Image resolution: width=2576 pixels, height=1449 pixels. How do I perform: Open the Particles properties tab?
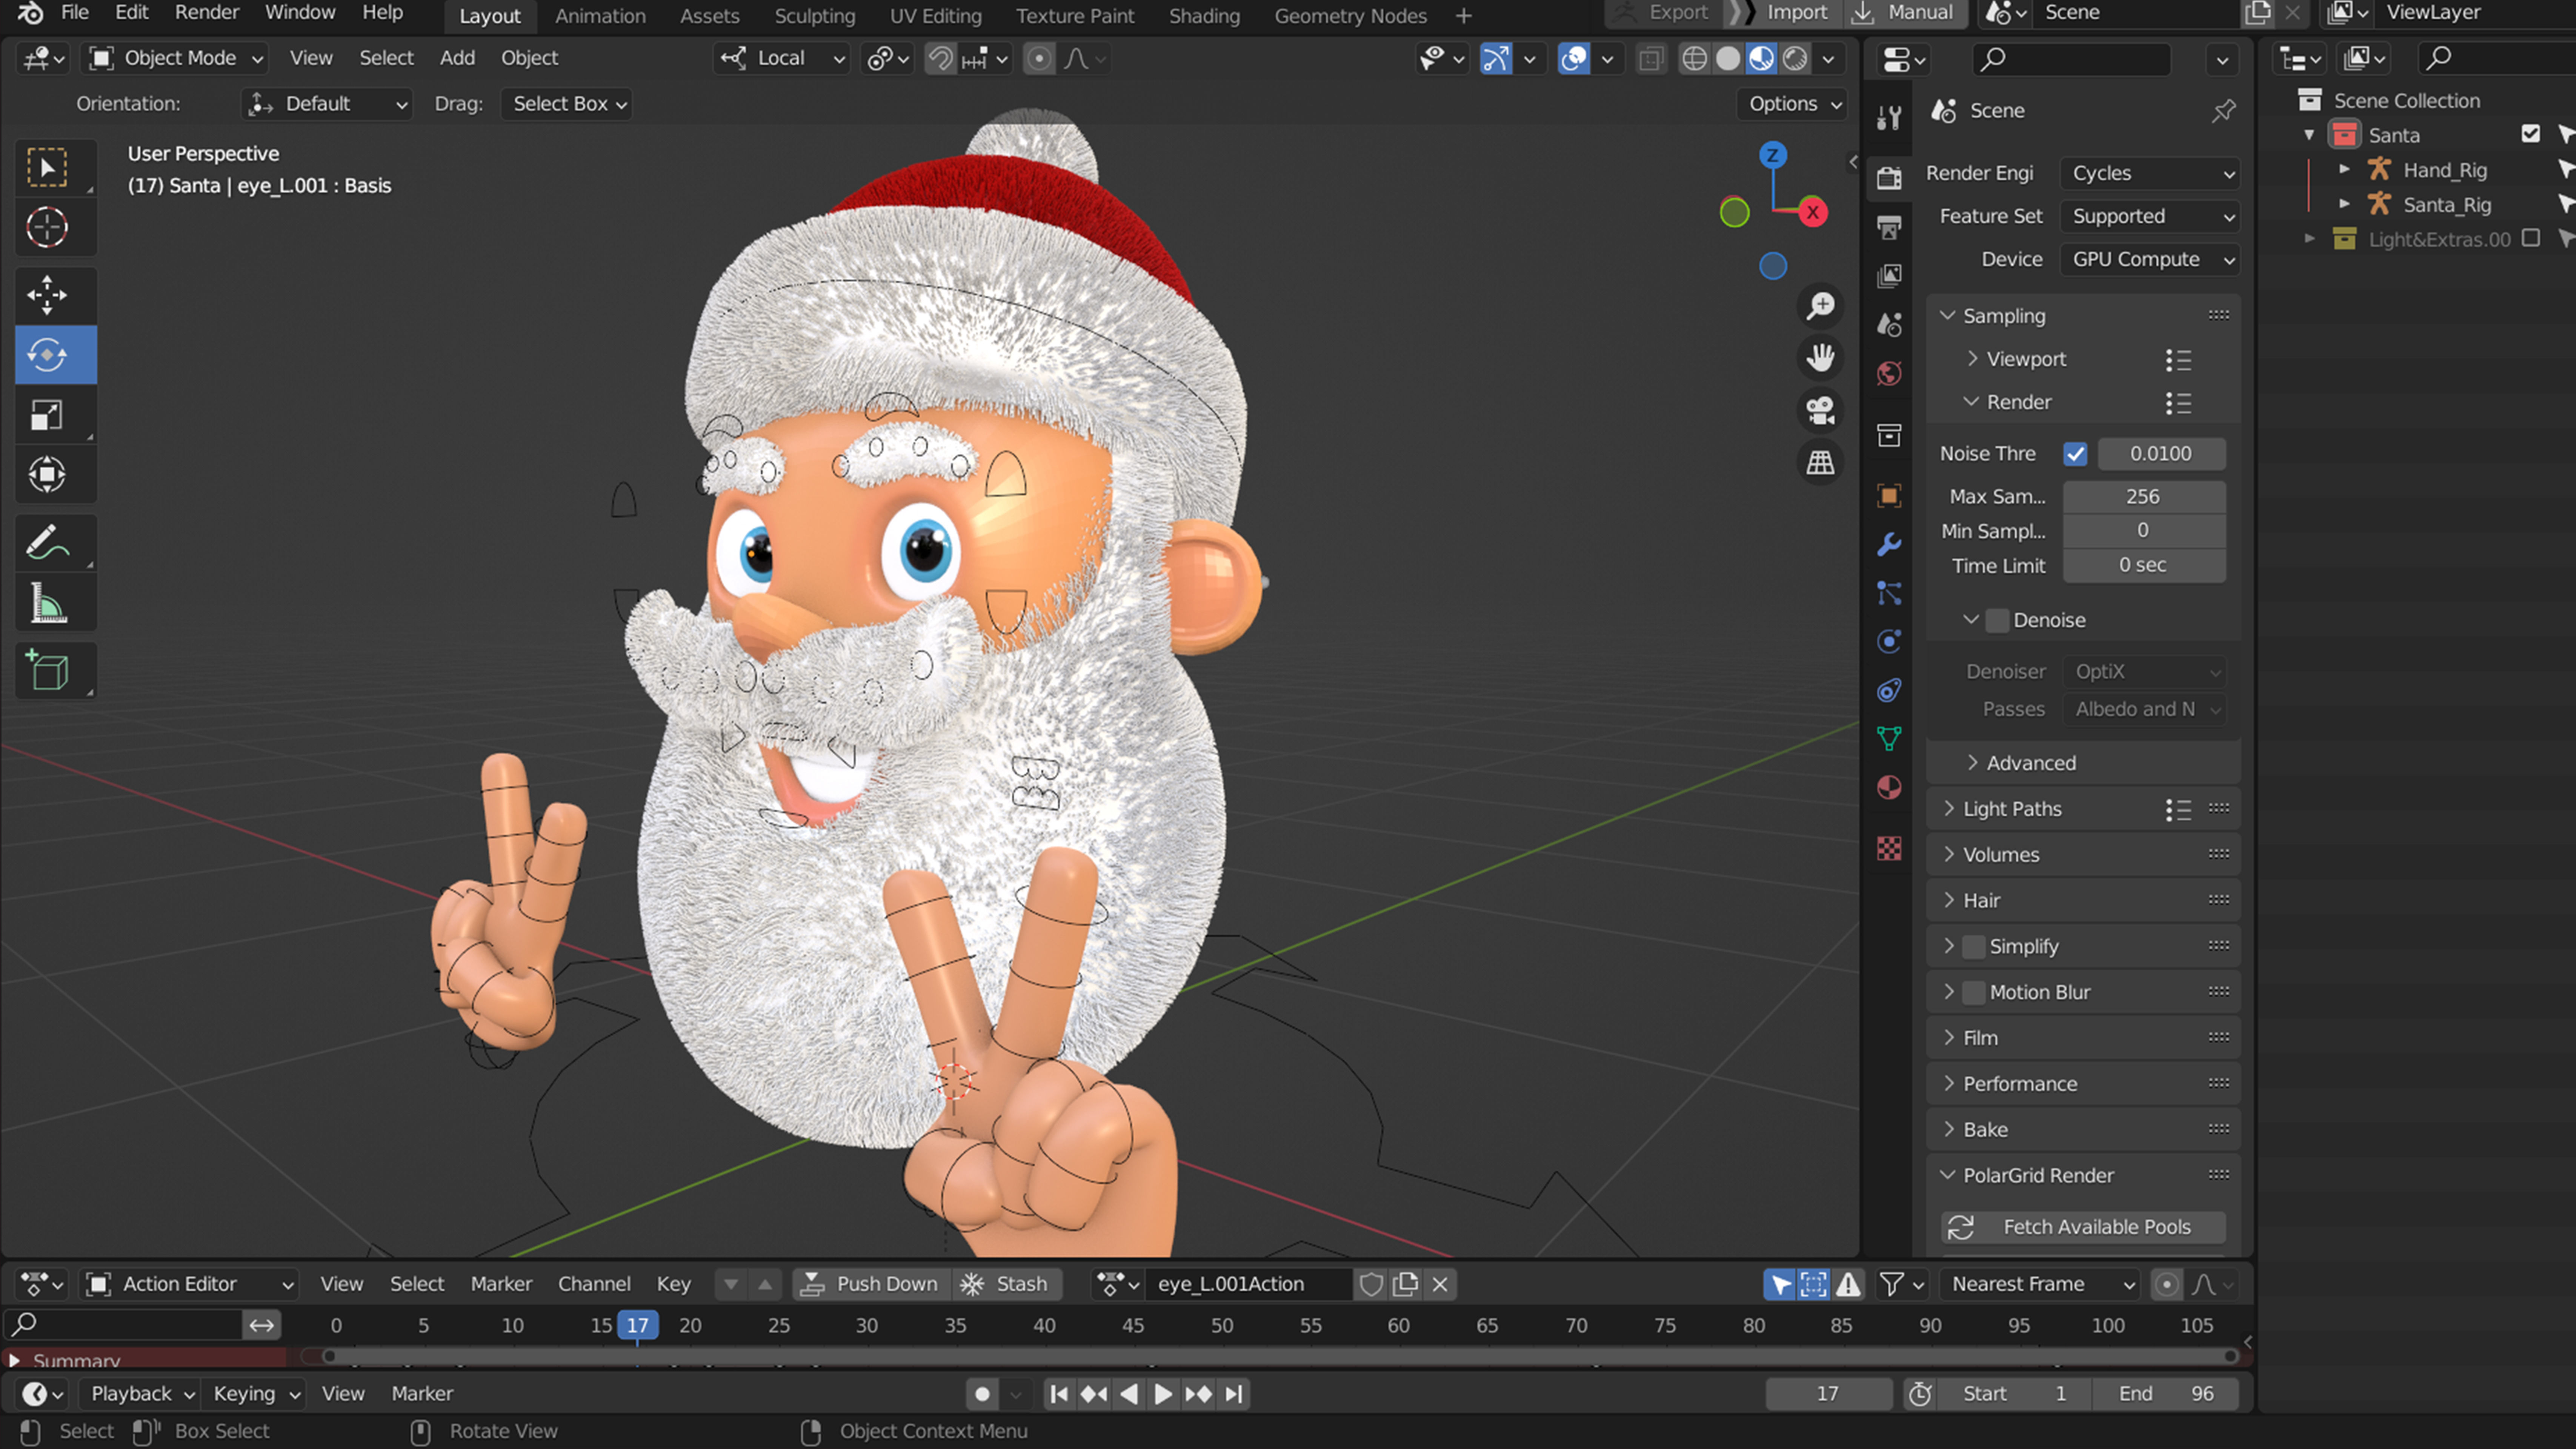pos(1888,593)
